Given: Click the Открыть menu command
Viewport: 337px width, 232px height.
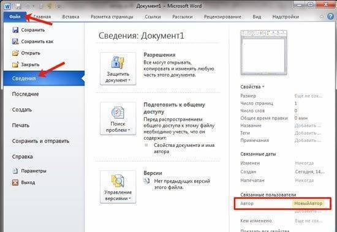Looking at the screenshot, I should (x=31, y=53).
